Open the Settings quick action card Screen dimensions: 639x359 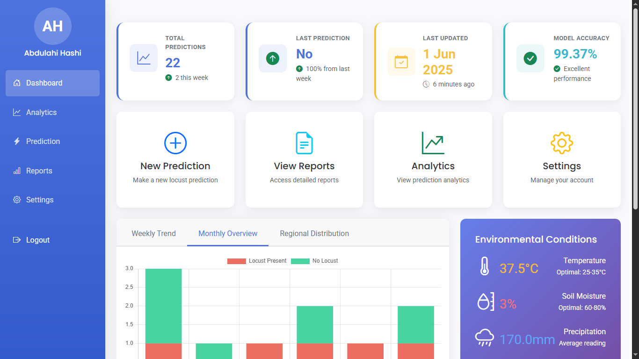pyautogui.click(x=562, y=159)
